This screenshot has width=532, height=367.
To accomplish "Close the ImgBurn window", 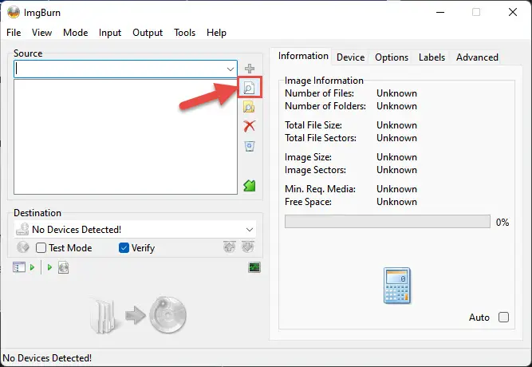I will (513, 12).
